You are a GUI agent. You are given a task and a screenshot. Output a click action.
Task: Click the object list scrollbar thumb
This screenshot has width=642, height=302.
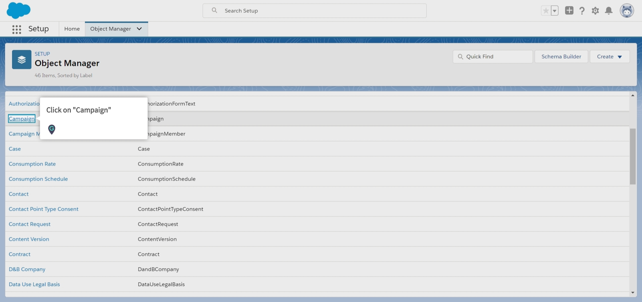[x=633, y=156]
